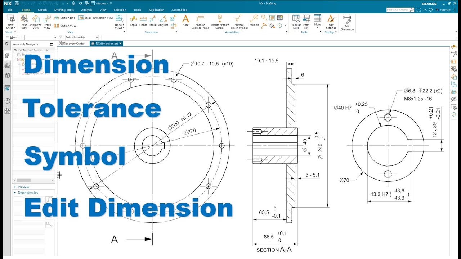This screenshot has height=259, width=461.
Task: Add a Datum Feature Symbol
Action: pyautogui.click(x=220, y=22)
